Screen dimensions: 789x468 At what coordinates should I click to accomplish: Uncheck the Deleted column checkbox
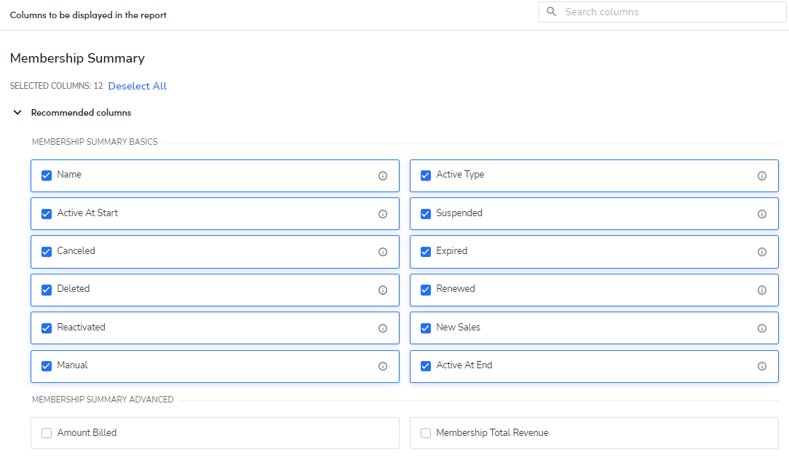(x=47, y=290)
